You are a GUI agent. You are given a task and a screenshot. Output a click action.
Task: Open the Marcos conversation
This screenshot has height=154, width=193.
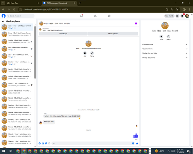pos(17,142)
